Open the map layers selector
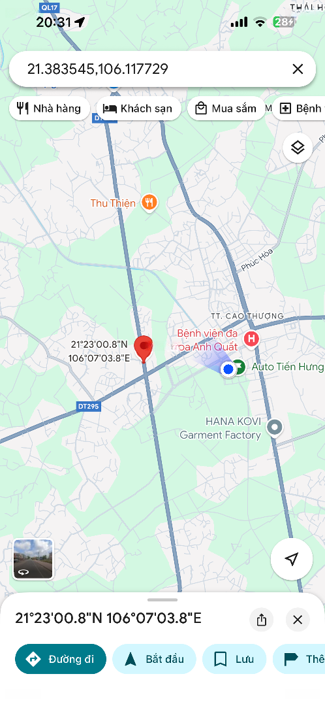This screenshot has width=325, height=706. point(298,148)
